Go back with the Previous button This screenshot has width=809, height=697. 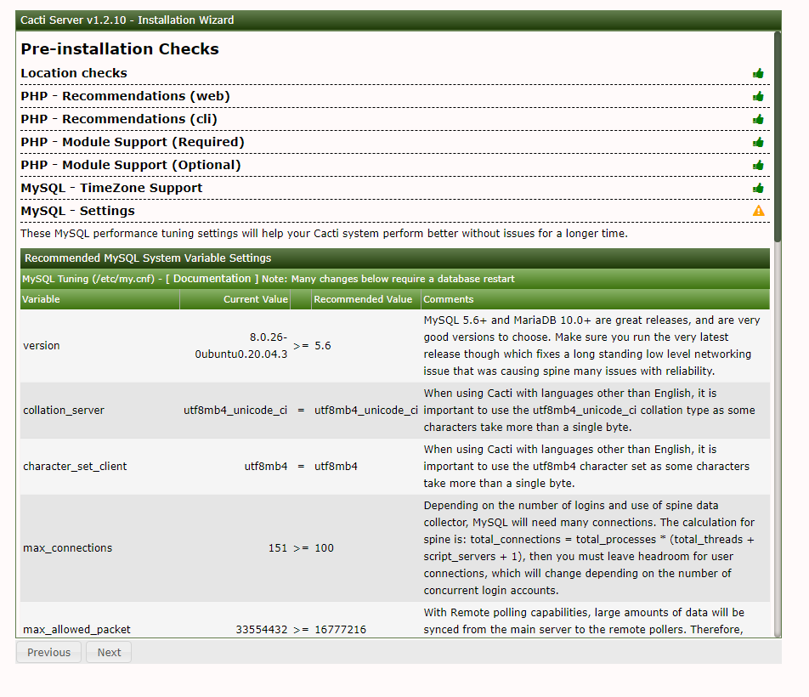pyautogui.click(x=48, y=652)
